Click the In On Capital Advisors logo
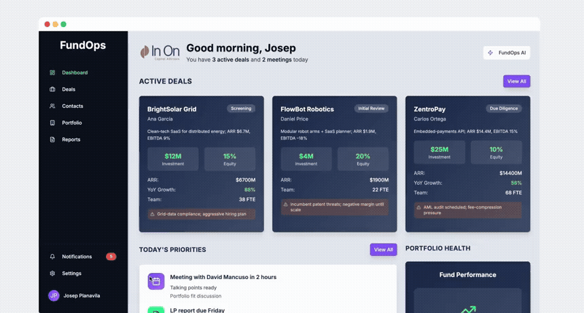This screenshot has width=584, height=313. point(160,52)
